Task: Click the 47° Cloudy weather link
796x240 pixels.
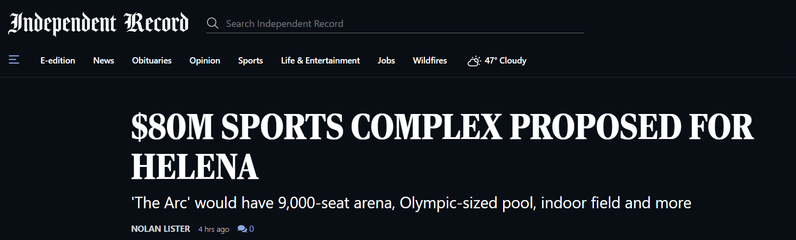Action: click(x=497, y=61)
